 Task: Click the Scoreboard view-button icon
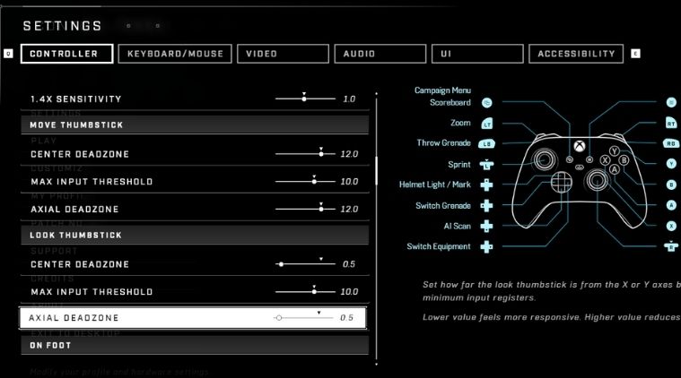point(486,103)
